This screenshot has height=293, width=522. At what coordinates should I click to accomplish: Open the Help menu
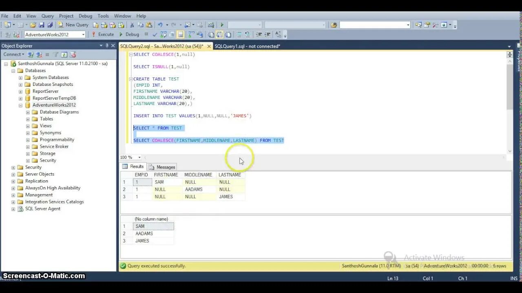click(141, 16)
